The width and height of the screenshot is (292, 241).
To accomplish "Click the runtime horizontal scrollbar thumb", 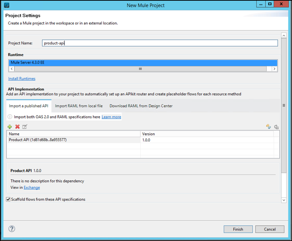I will (140, 69).
